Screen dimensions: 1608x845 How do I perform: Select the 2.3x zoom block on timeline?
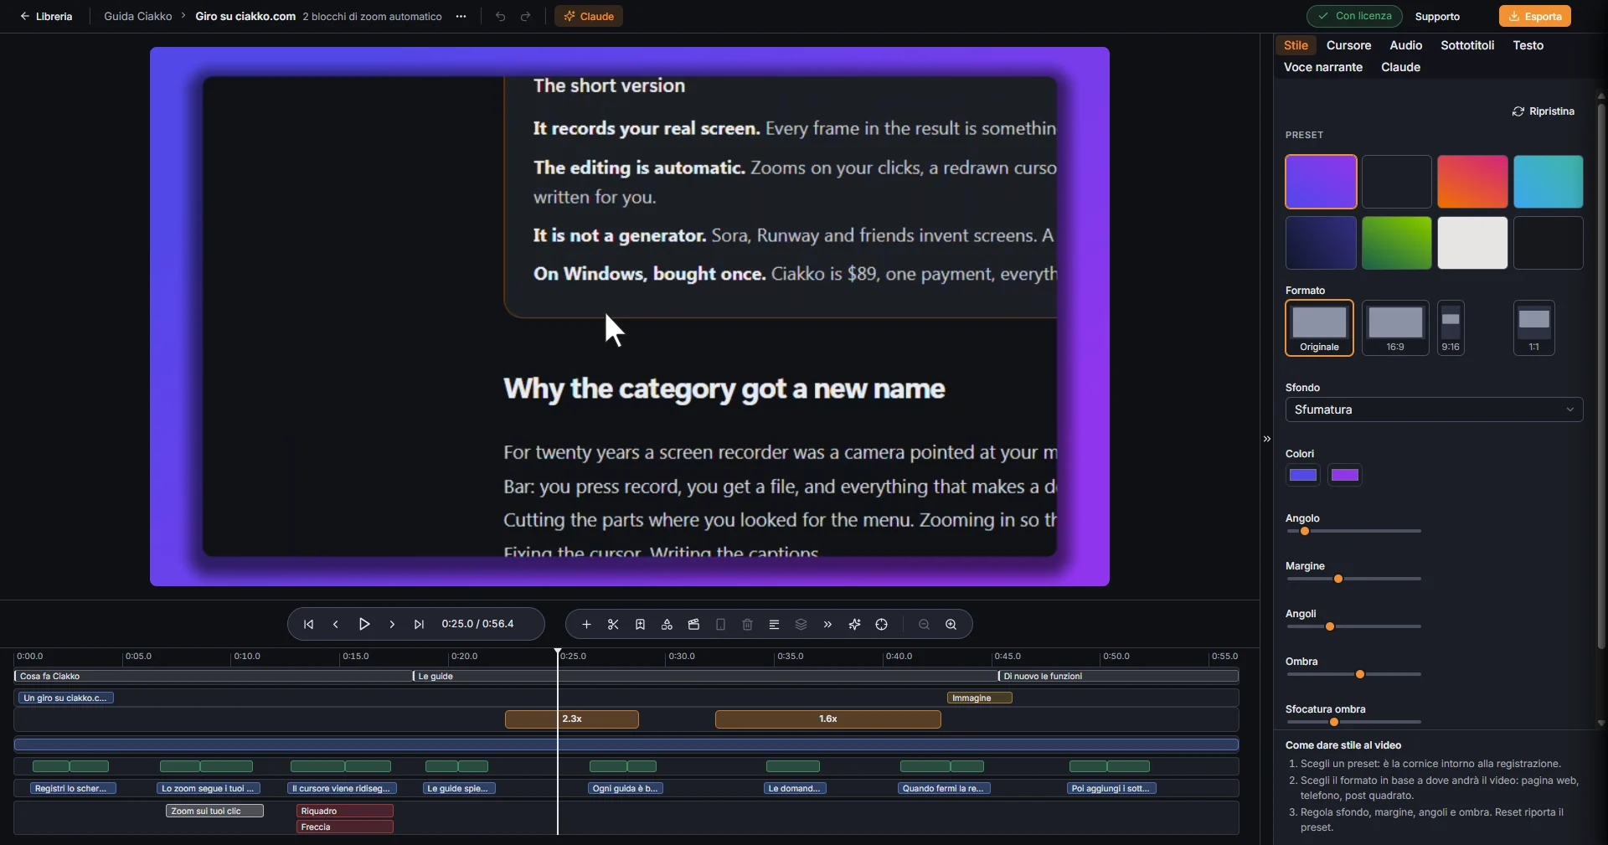pyautogui.click(x=571, y=719)
